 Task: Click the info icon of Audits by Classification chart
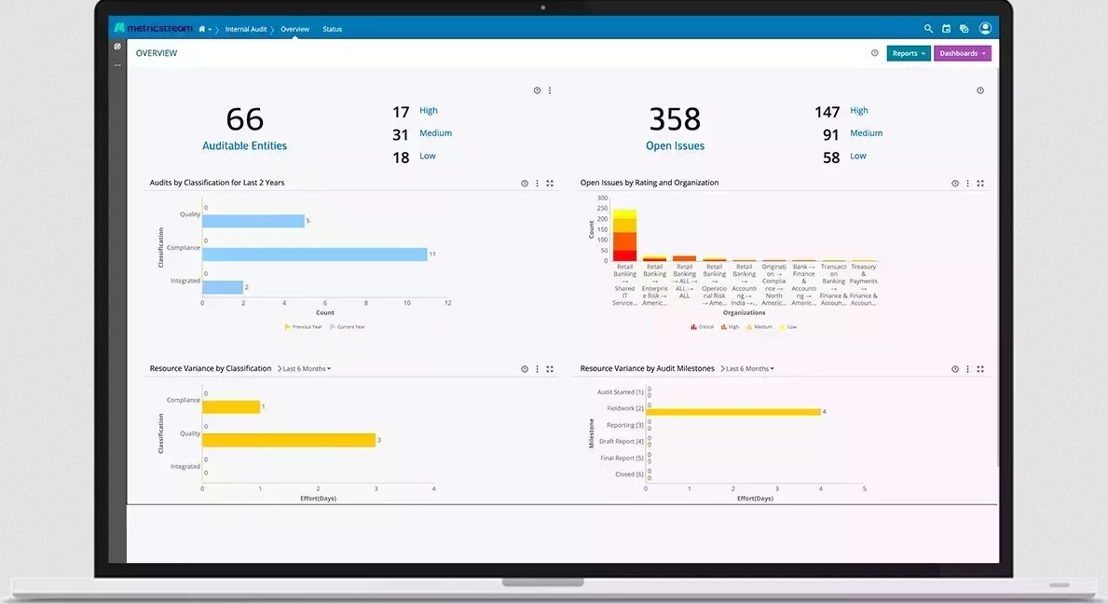[x=525, y=183]
